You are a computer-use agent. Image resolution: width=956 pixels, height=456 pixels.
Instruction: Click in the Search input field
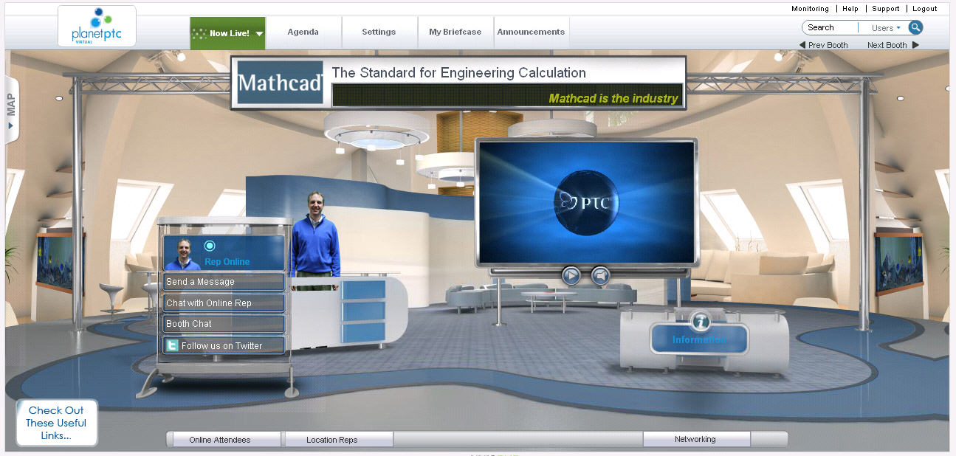(x=830, y=27)
